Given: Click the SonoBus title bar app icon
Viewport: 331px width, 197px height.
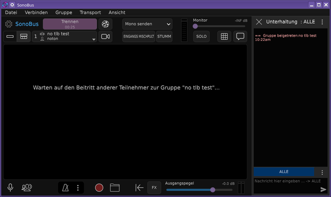Looking at the screenshot, I should (5, 5).
